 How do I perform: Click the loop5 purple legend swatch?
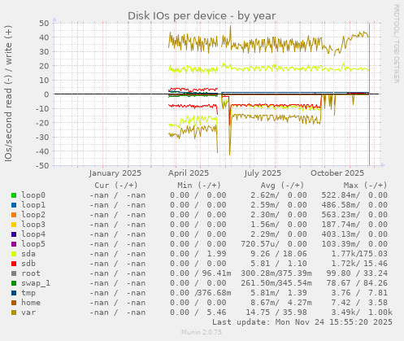click(14, 244)
